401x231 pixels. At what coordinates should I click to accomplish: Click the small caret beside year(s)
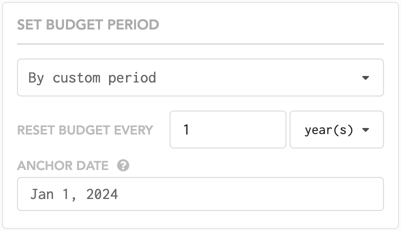point(365,130)
